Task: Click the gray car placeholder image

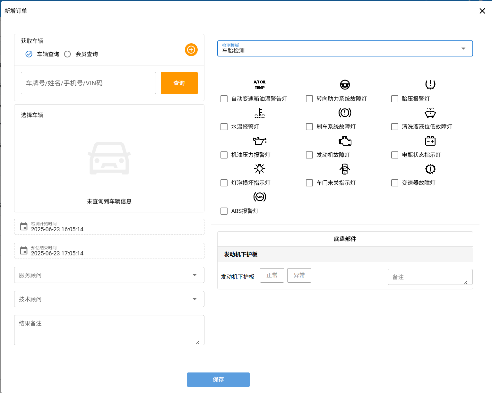Action: [x=109, y=158]
